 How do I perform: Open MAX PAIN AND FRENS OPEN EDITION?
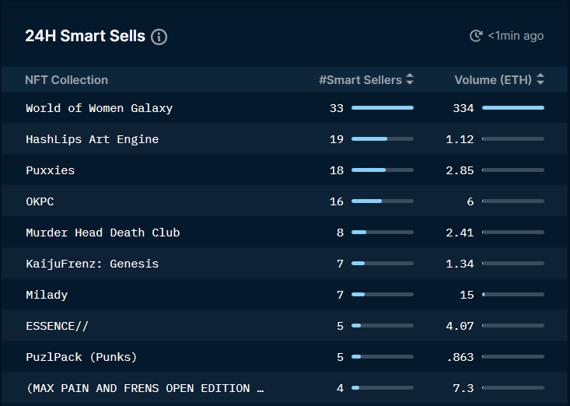(145, 388)
